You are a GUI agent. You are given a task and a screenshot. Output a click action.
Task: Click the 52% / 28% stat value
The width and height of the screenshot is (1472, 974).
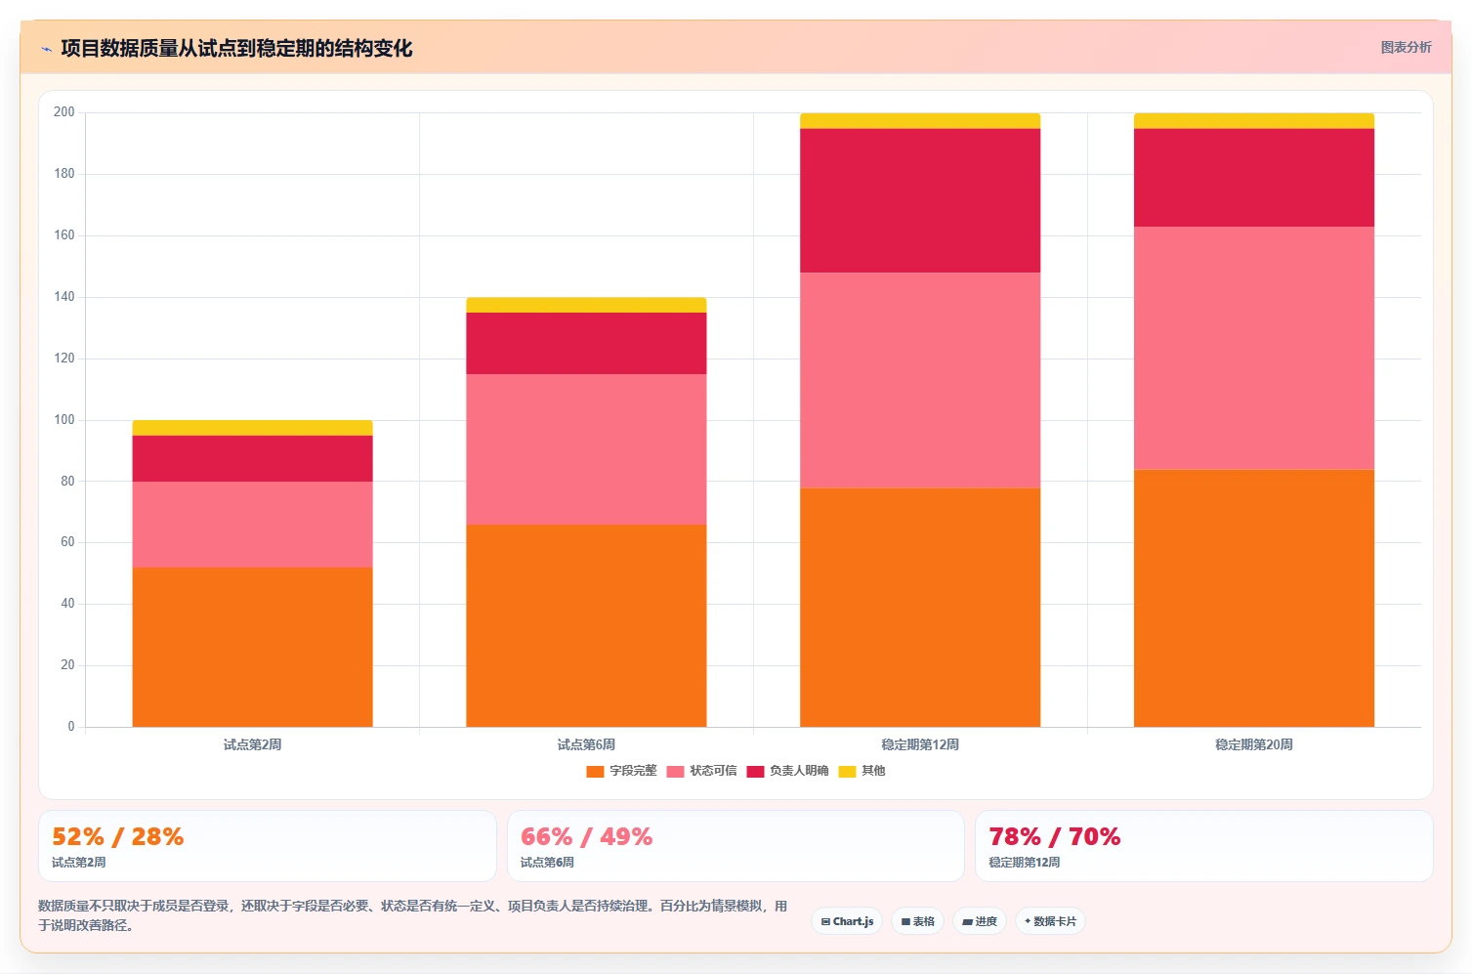[x=117, y=837]
